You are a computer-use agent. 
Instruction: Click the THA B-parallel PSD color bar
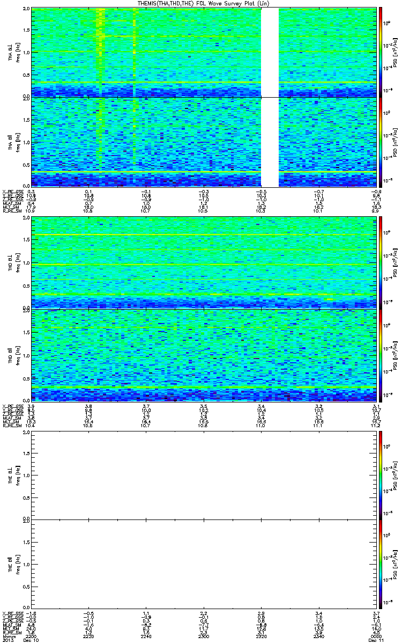381,142
